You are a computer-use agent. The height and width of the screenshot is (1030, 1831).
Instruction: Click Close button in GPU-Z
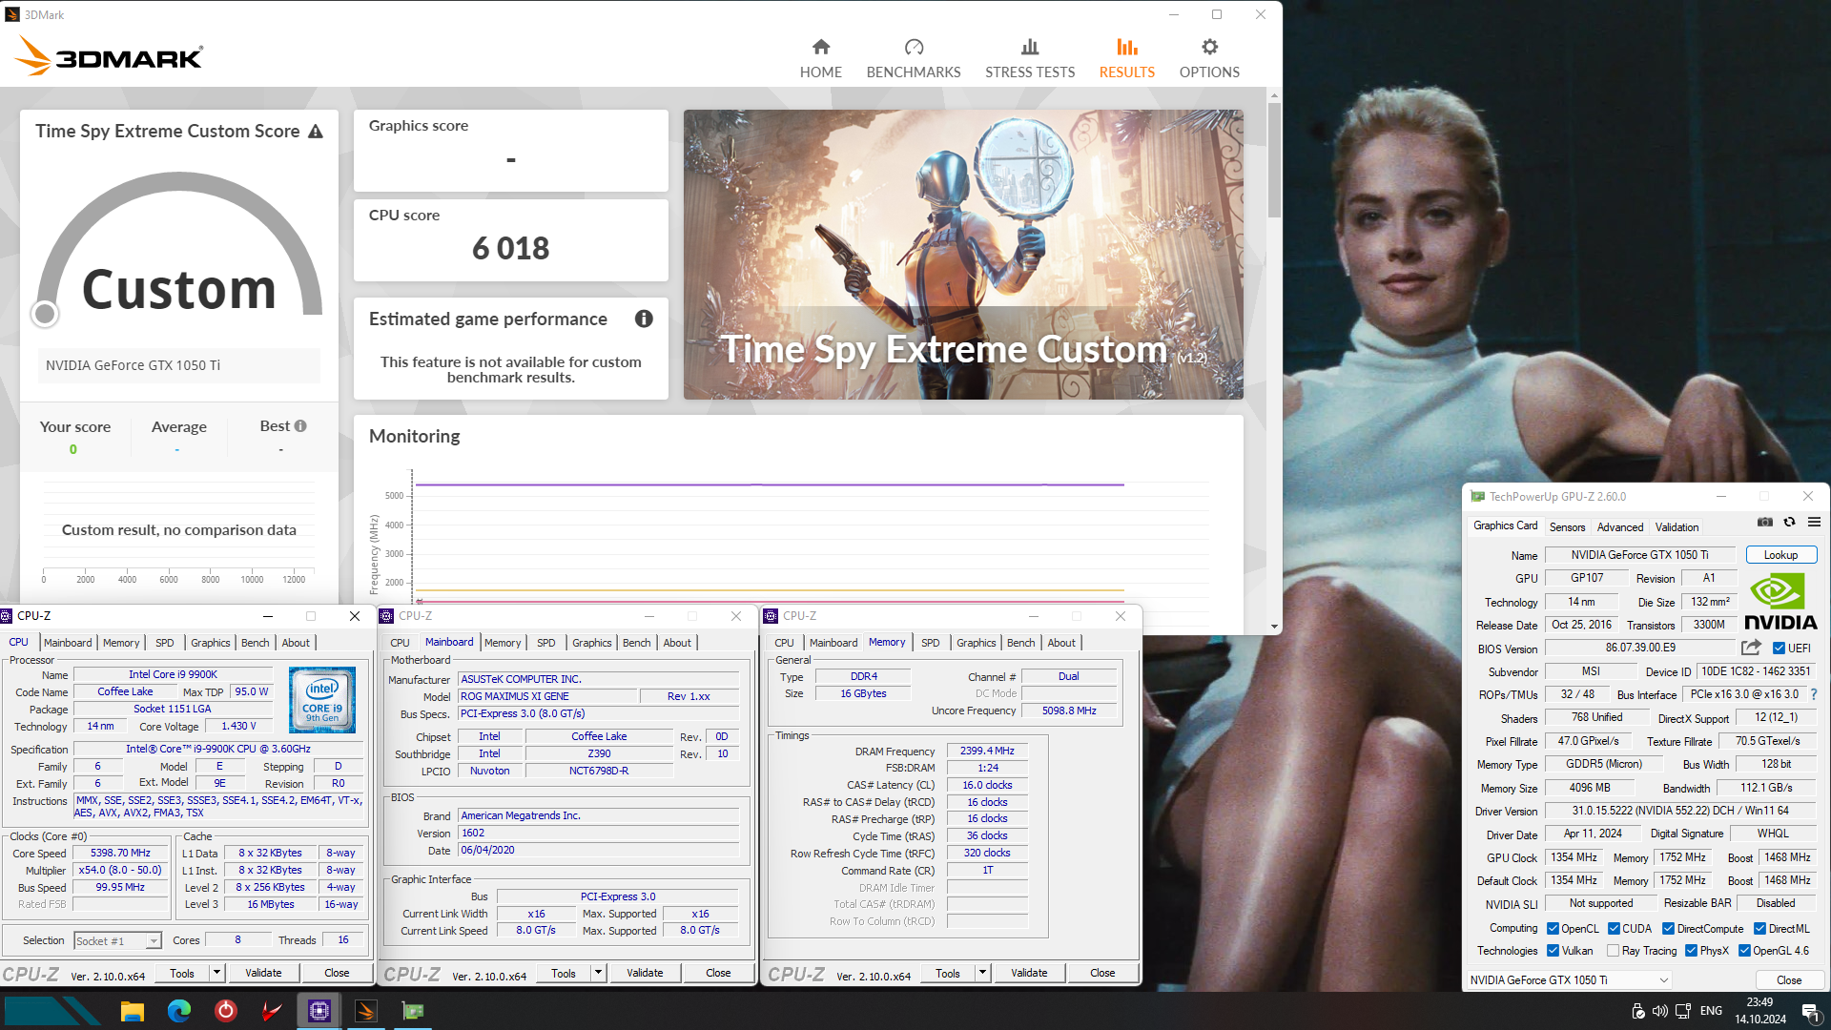pos(1789,980)
